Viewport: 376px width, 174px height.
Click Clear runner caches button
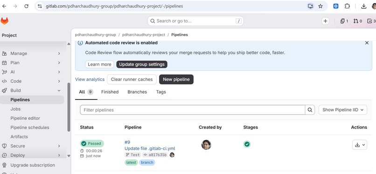[x=132, y=80]
